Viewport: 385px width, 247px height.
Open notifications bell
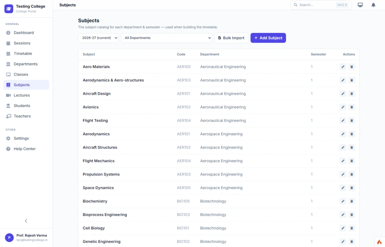click(x=373, y=5)
